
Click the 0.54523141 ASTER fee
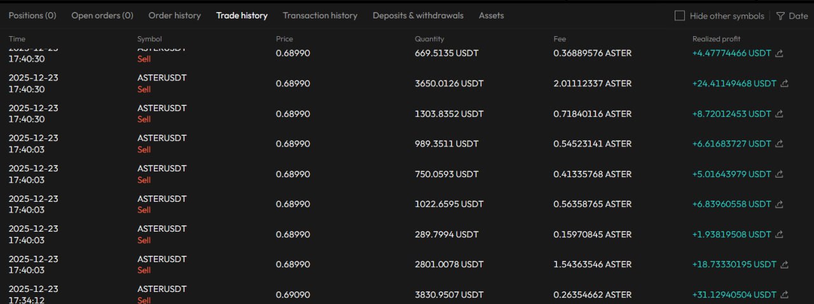tap(593, 143)
